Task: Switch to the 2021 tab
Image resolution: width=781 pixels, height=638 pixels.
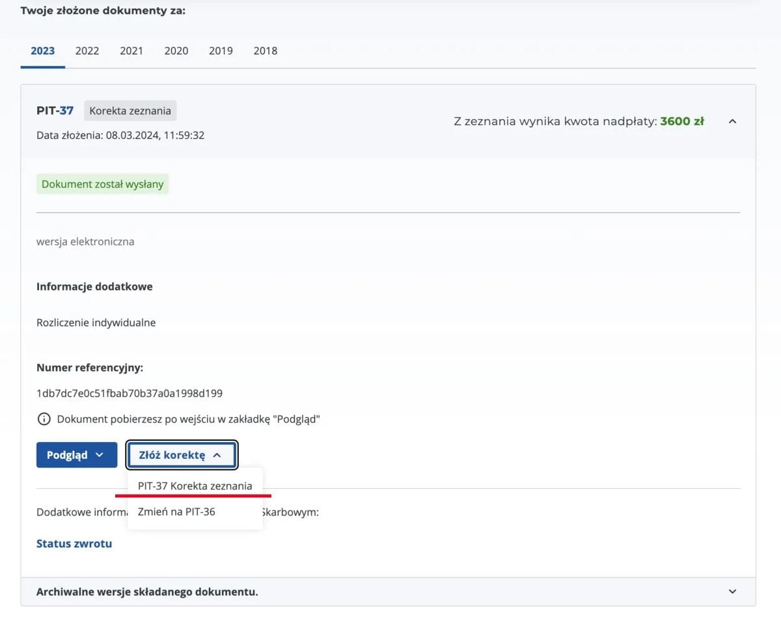Action: point(131,51)
